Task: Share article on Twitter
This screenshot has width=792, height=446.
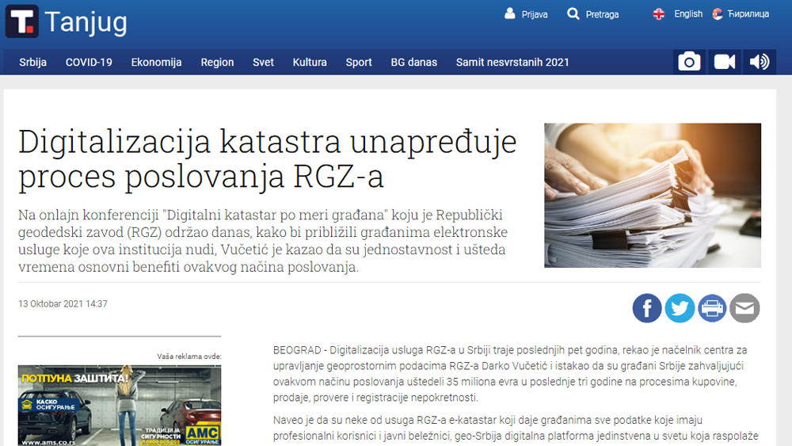Action: click(x=680, y=308)
